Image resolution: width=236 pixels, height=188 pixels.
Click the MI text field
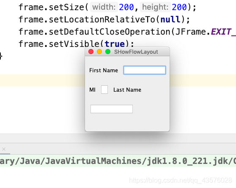(x=104, y=90)
